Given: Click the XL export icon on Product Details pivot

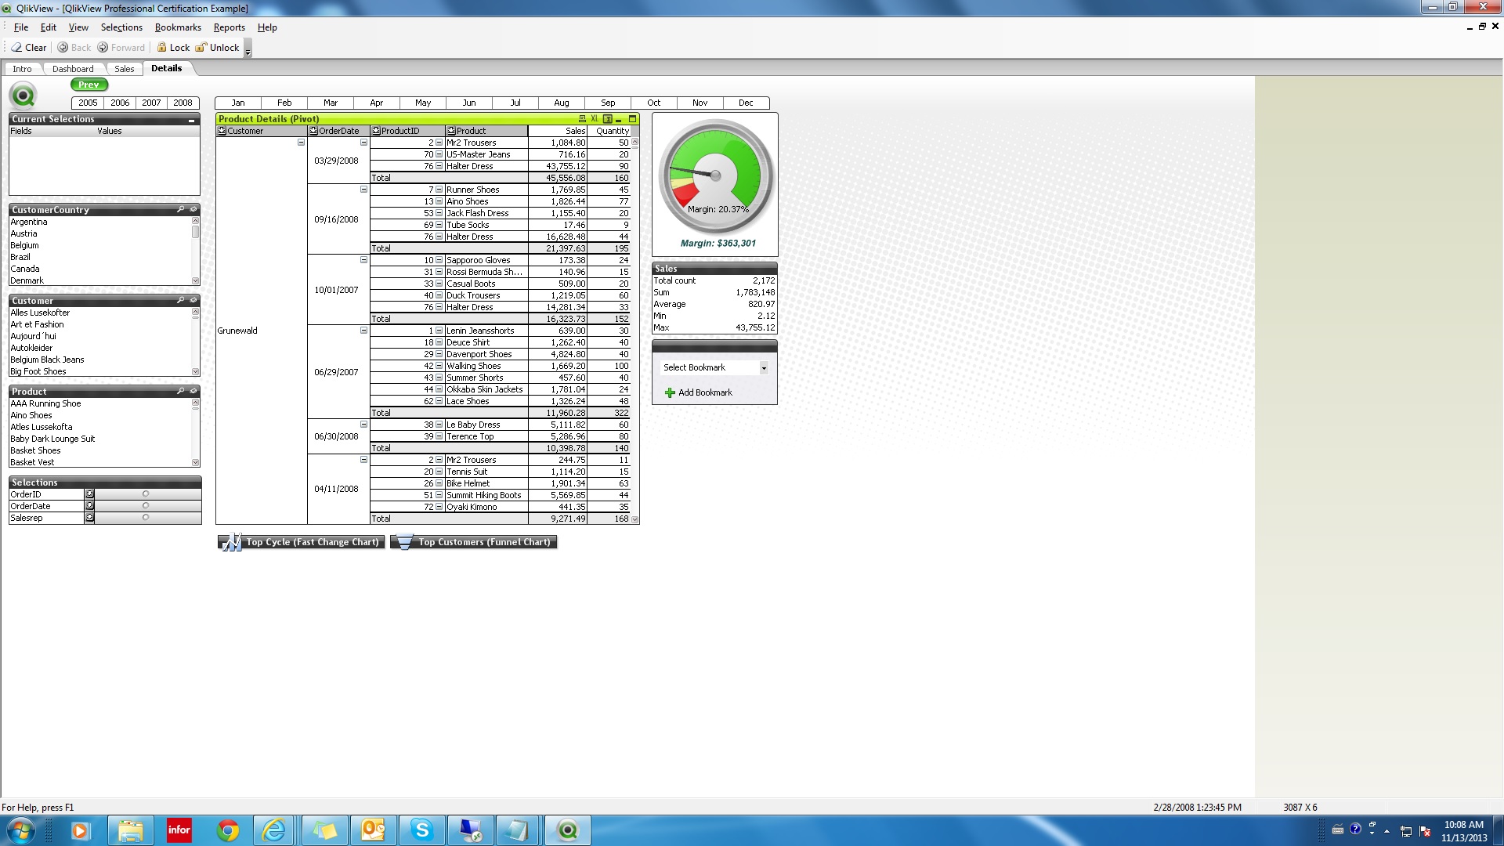Looking at the screenshot, I should coord(595,119).
